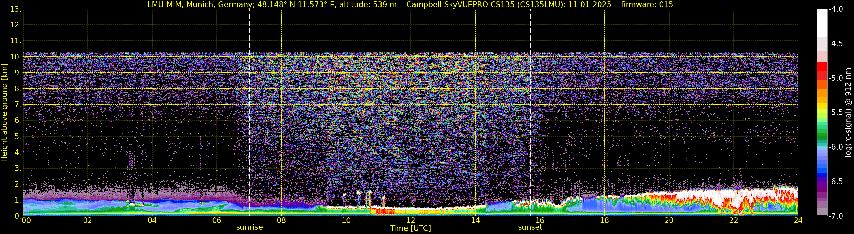Click the time tick label '16'
The image size is (854, 234).
[540, 220]
